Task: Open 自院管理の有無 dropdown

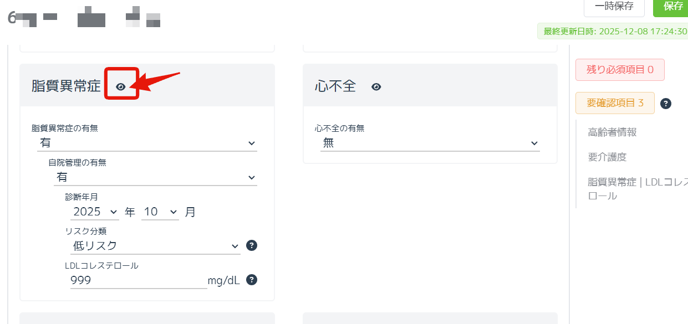Action: click(x=155, y=178)
